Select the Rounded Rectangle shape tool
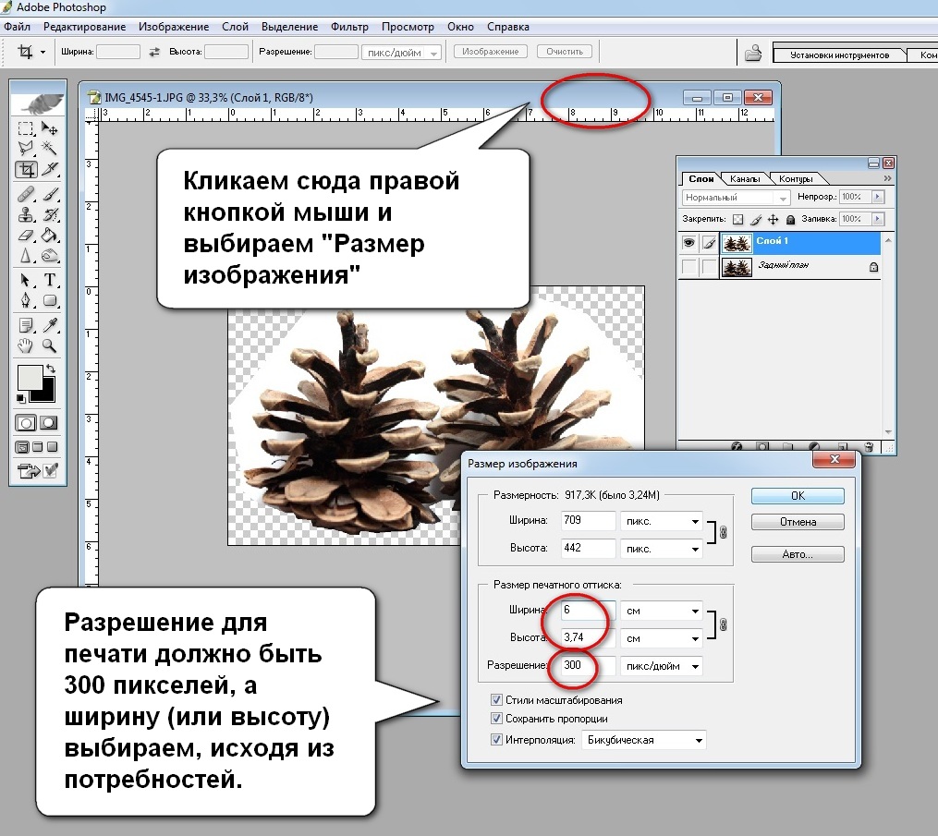The width and height of the screenshot is (938, 836). [x=50, y=300]
